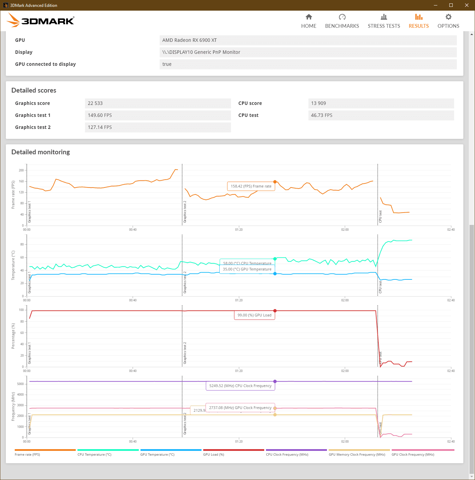Click the 158.42 FPS Frame rate tooltip
This screenshot has width=475, height=480.
point(251,186)
